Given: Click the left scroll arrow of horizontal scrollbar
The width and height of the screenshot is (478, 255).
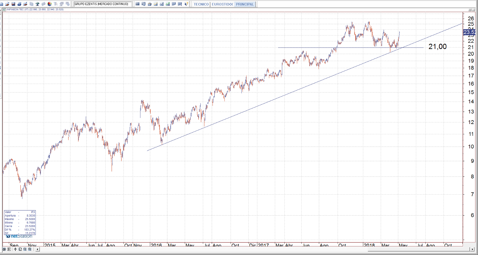Looking at the screenshot, I should tap(38, 249).
